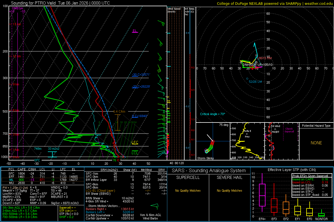Select the '-20 C=28229' height label

click(141, 86)
